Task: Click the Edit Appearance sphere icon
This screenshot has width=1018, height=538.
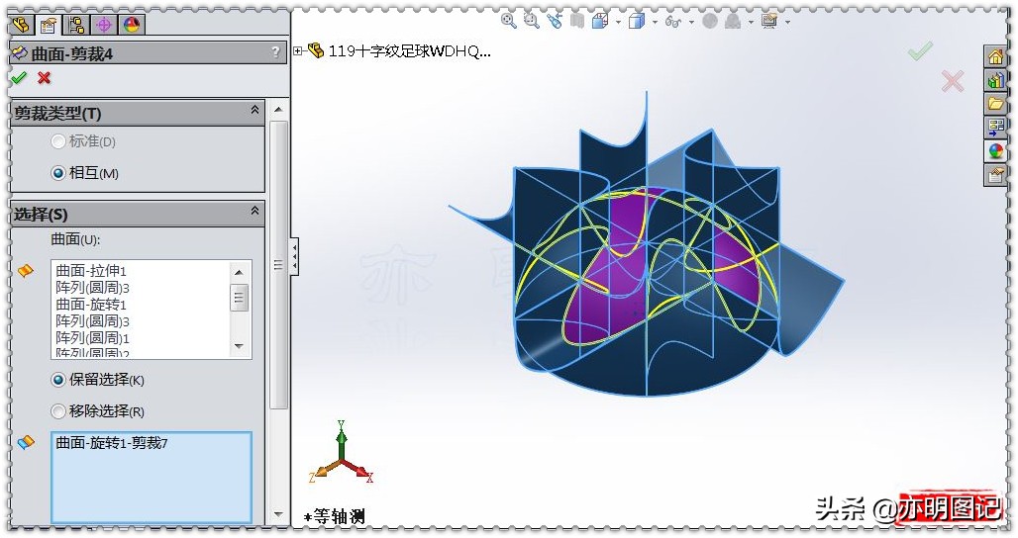Action: pos(710,22)
